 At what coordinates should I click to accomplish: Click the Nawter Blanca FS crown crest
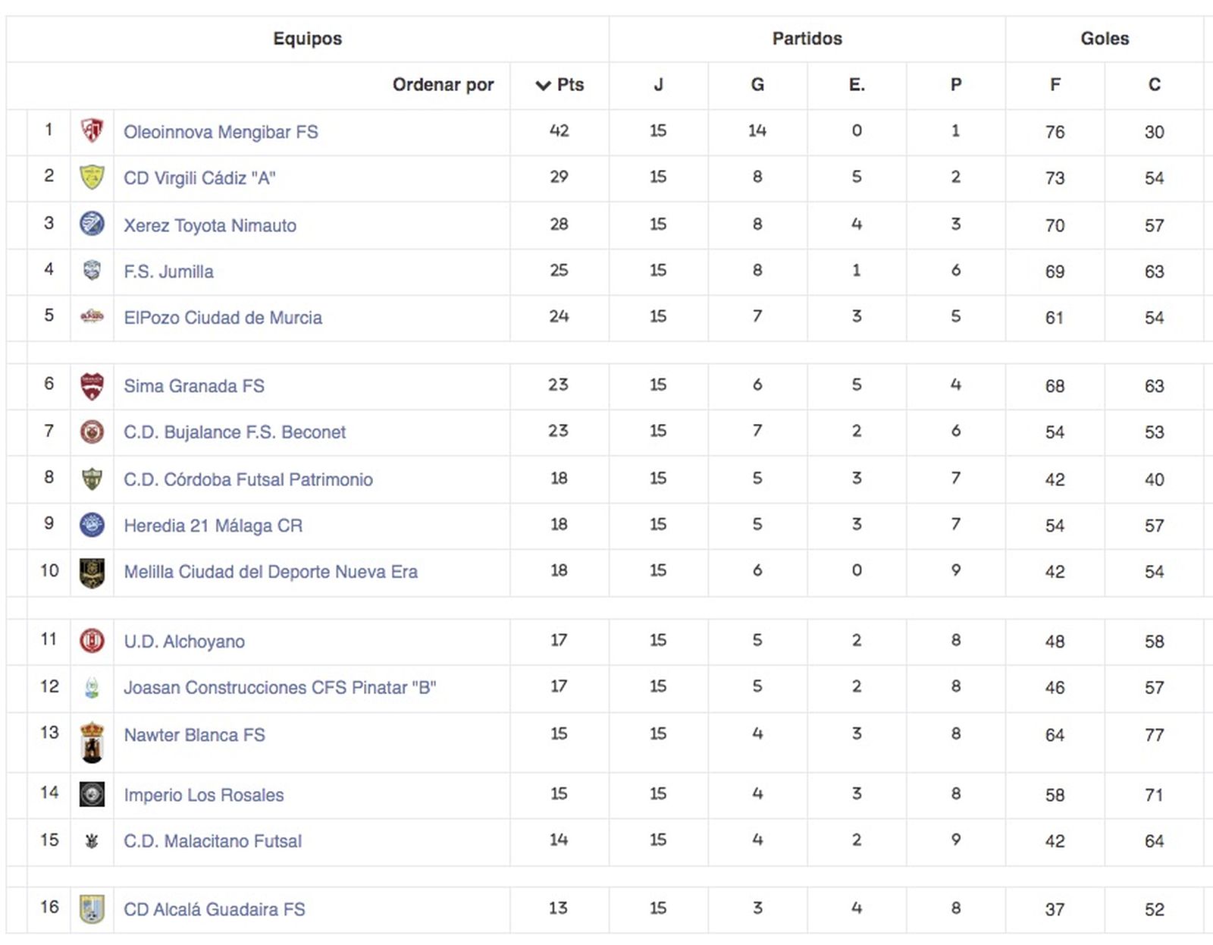click(92, 742)
